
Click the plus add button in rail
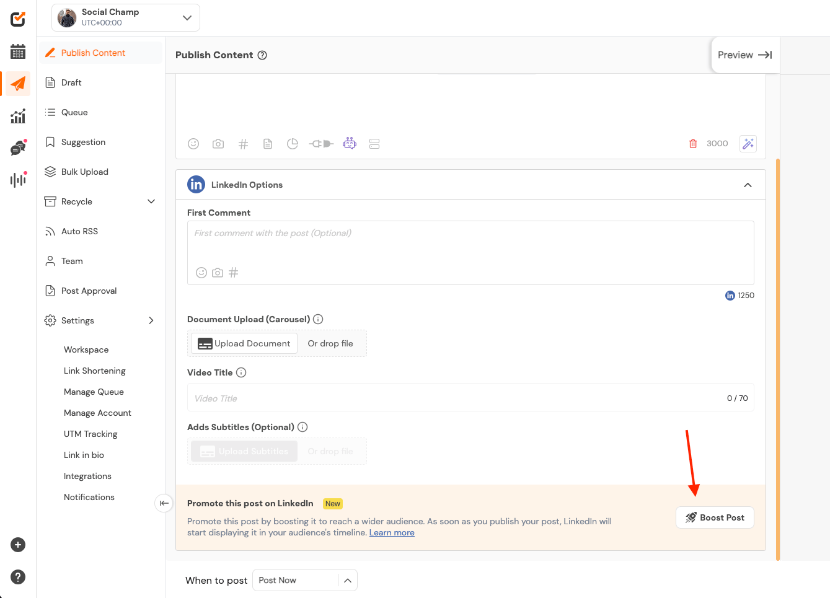pyautogui.click(x=18, y=545)
